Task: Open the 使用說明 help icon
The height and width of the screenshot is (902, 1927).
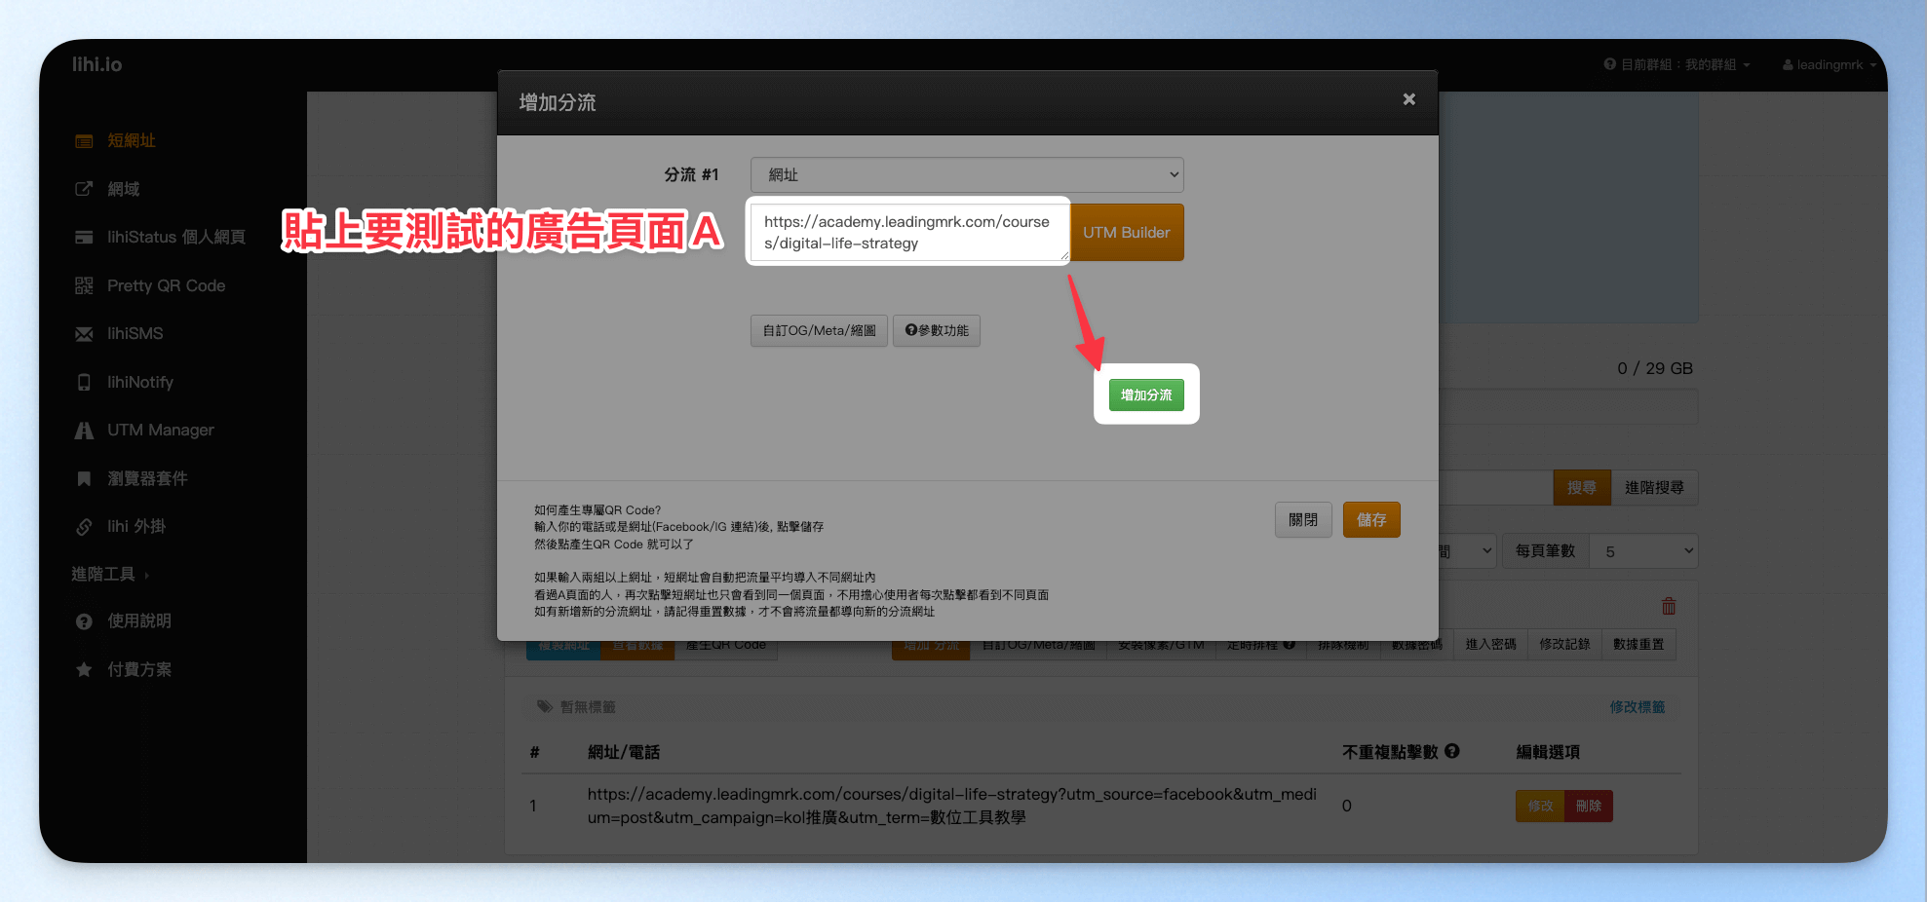Action: point(84,621)
